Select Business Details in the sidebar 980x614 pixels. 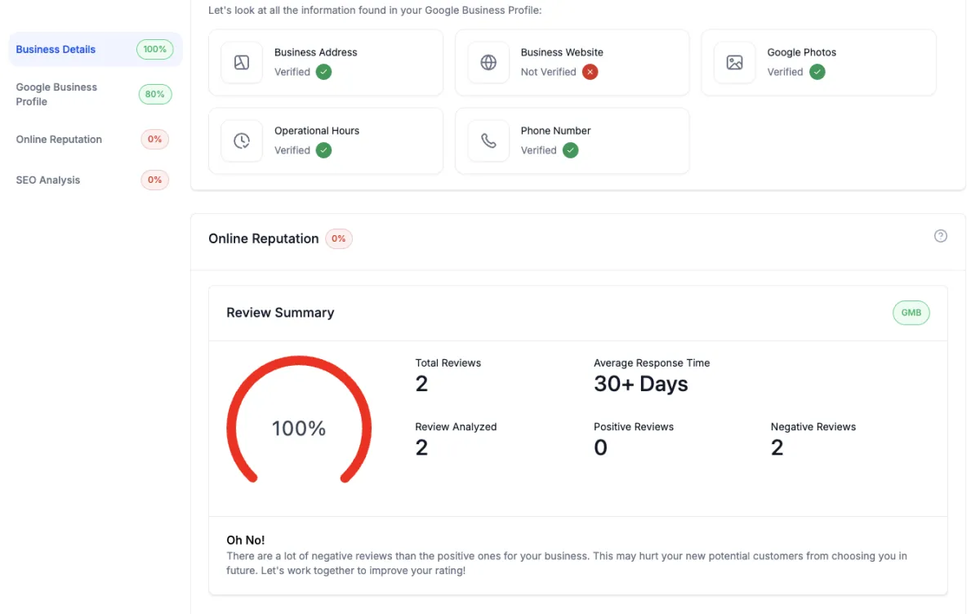[x=56, y=49]
